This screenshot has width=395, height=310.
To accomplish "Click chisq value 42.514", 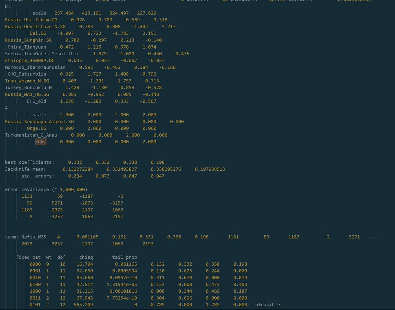I will tap(85, 284).
